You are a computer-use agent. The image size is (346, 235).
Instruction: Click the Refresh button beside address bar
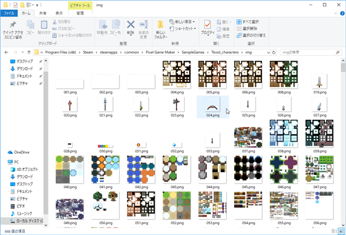pos(274,52)
